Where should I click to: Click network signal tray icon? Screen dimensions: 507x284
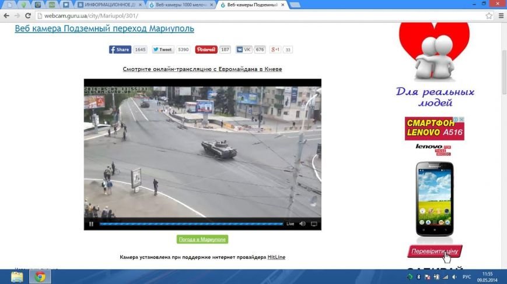click(x=446, y=277)
